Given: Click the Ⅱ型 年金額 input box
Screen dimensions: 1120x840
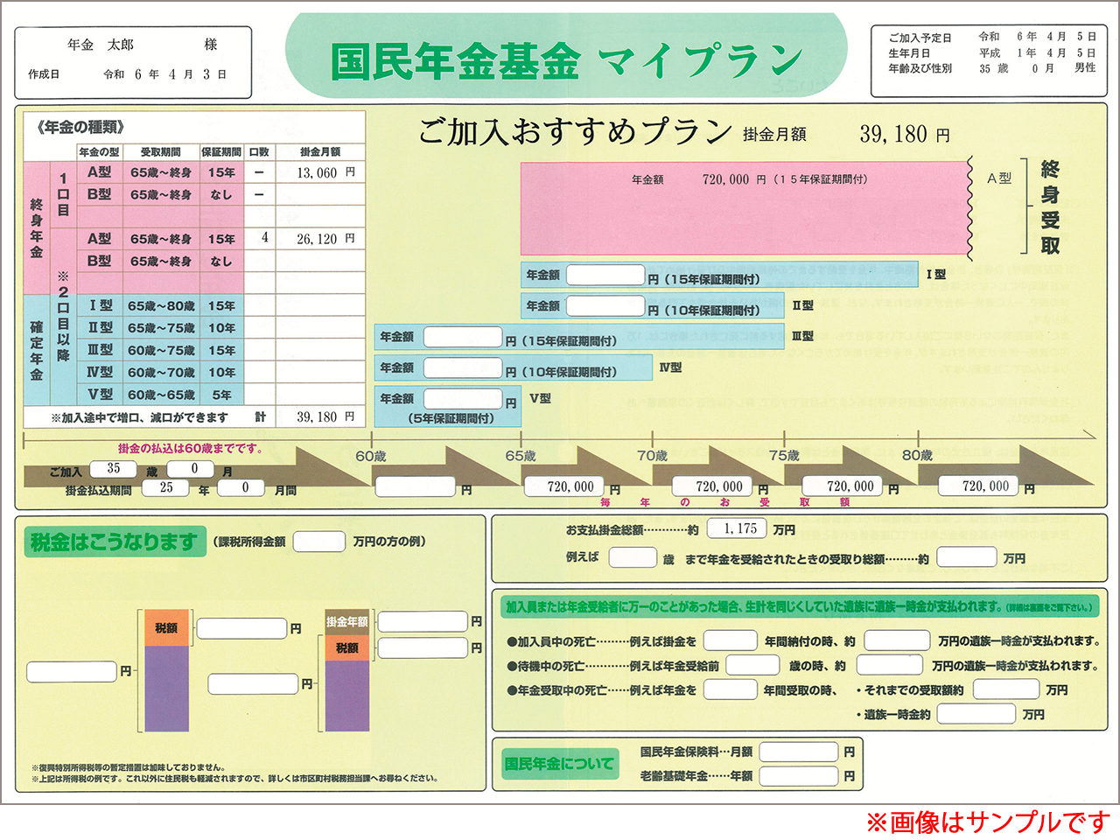Looking at the screenshot, I should point(605,305).
